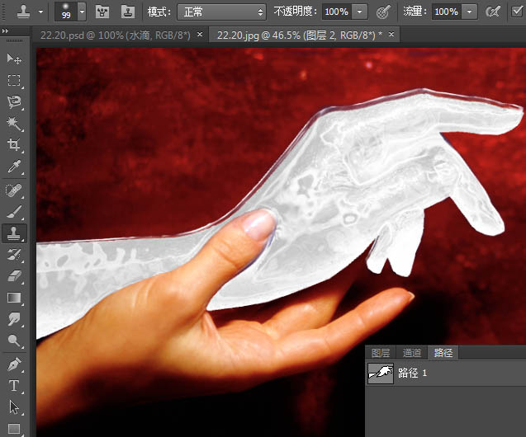Open the blend mode dropdown 正常
The width and height of the screenshot is (526, 437).
[x=221, y=12]
